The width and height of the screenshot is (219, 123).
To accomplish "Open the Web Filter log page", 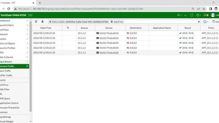I will coord(14,90).
